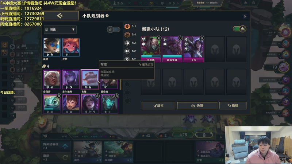Toggle the unlock filter switch
This screenshot has width=292, height=164.
114,30
